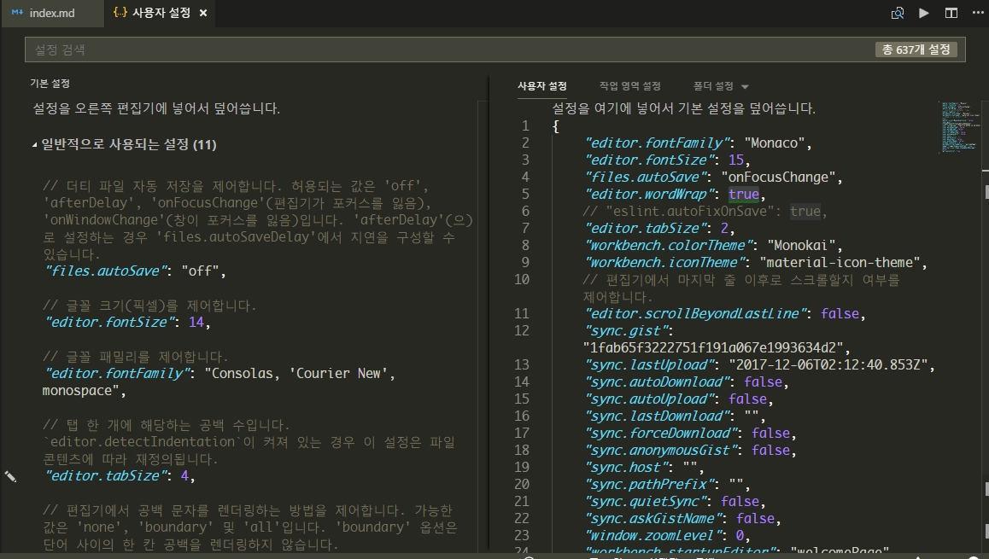This screenshot has width=989, height=559.
Task: Click "sync.askGistName": false line
Action: pyautogui.click(x=682, y=518)
